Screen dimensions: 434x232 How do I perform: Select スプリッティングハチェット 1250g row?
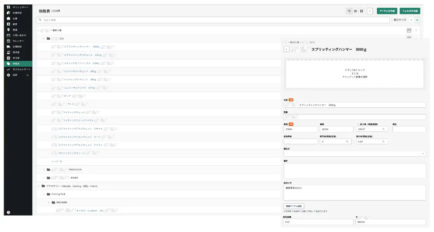click(158, 55)
